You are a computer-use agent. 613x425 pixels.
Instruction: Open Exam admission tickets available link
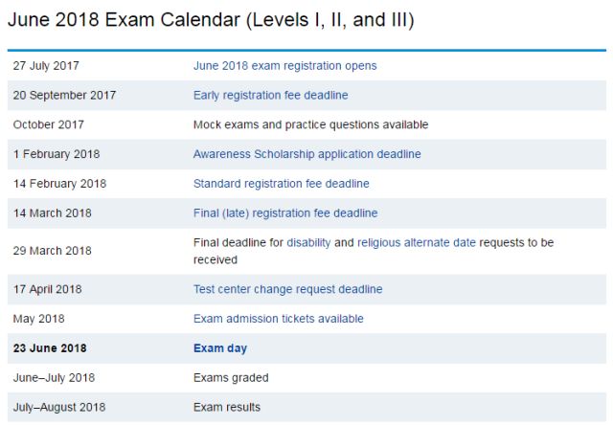[278, 319]
